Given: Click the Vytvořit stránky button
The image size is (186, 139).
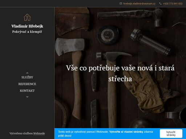Looking at the screenshot, I should (171, 134).
